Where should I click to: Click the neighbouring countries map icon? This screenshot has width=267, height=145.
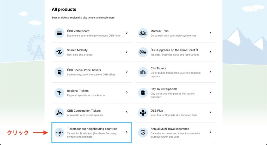59,132
